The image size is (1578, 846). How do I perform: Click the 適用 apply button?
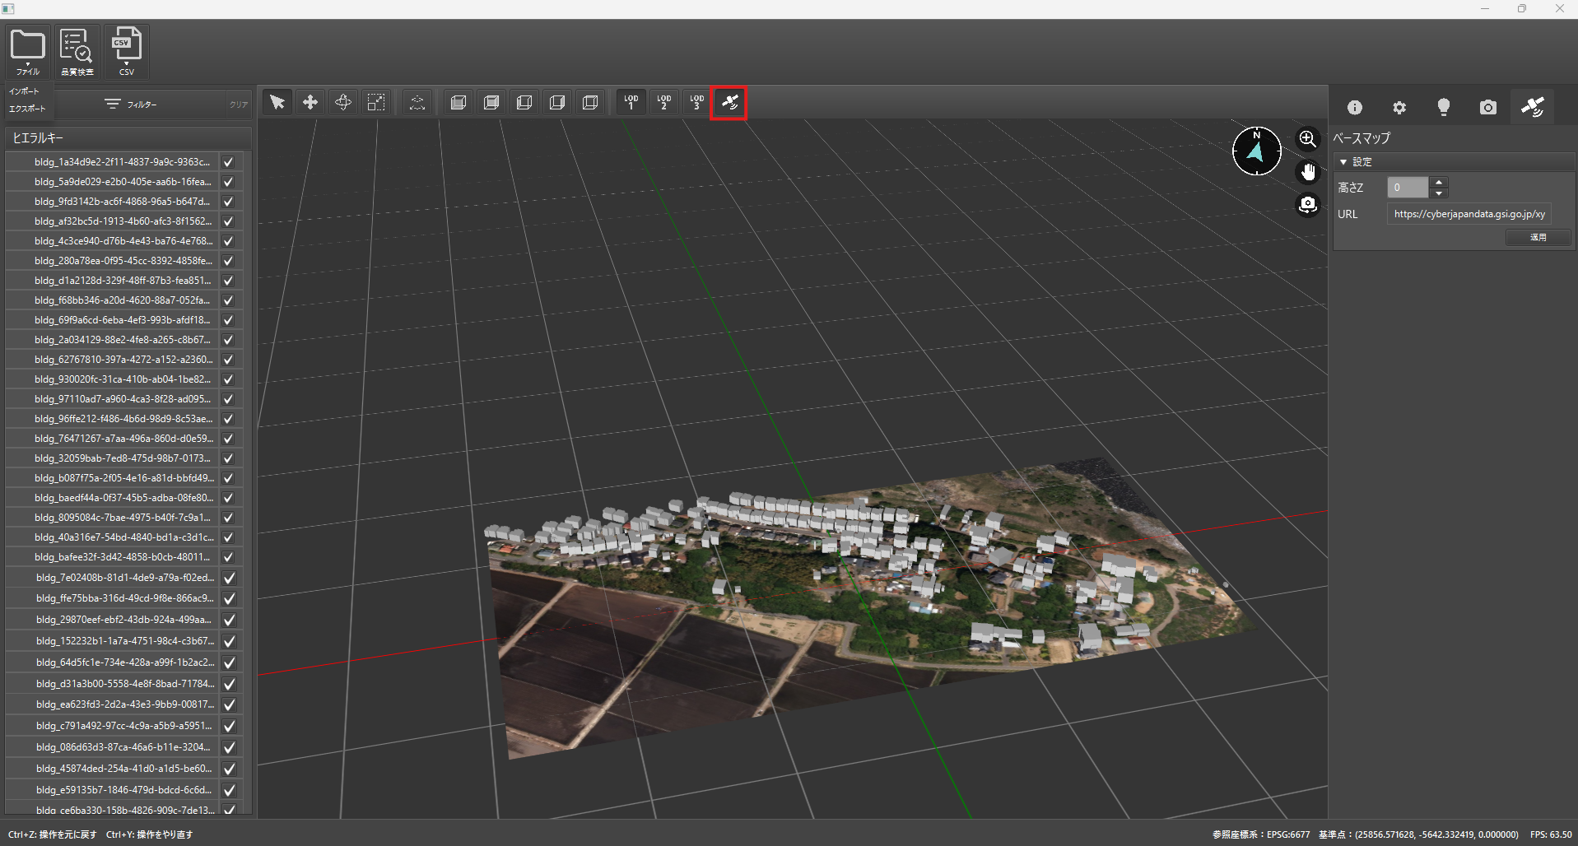tap(1538, 237)
